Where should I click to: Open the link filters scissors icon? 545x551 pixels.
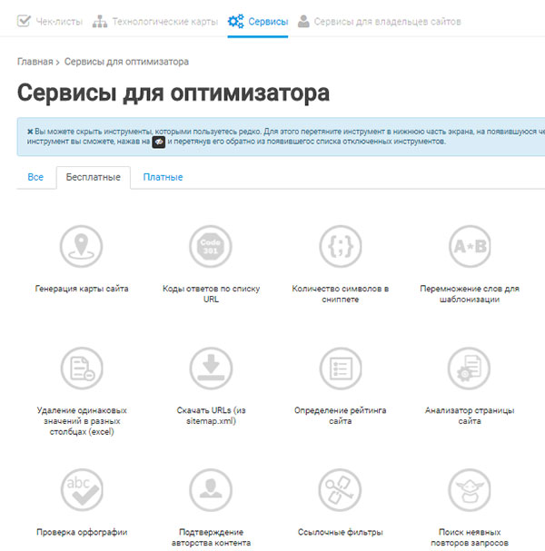340,490
